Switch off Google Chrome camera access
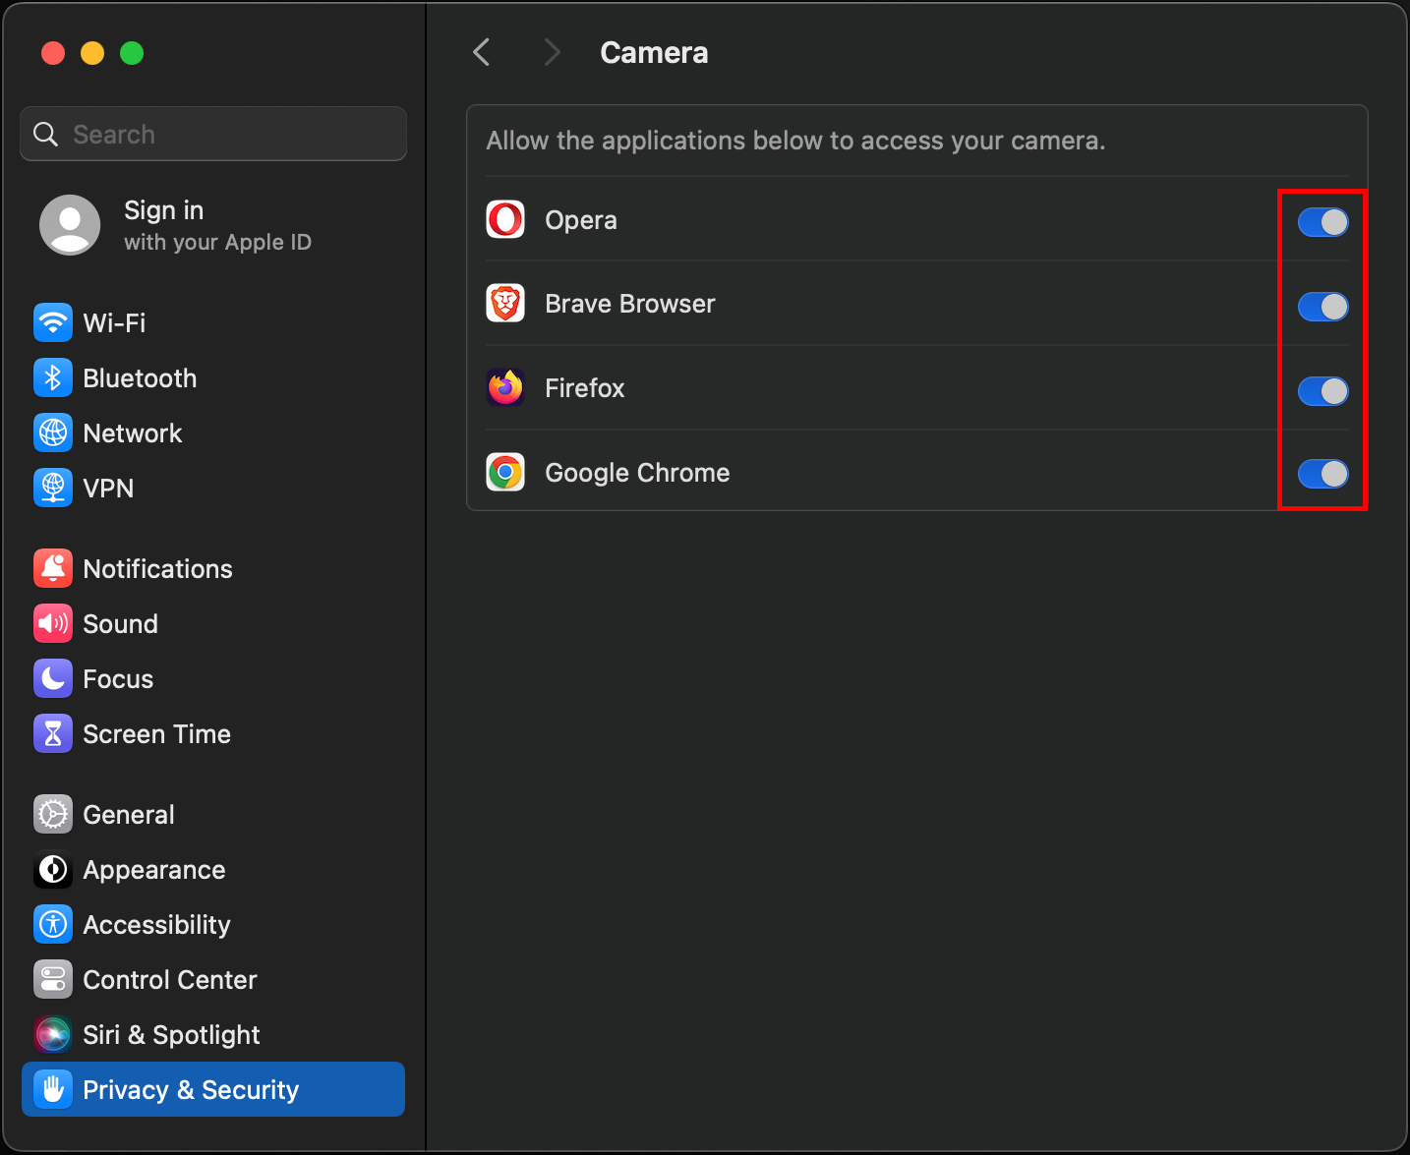This screenshot has height=1155, width=1410. coord(1322,474)
